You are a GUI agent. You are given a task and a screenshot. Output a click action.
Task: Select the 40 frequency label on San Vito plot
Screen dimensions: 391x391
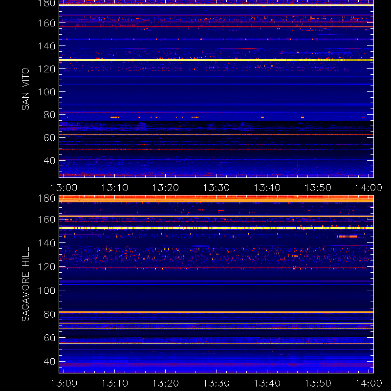coord(49,161)
